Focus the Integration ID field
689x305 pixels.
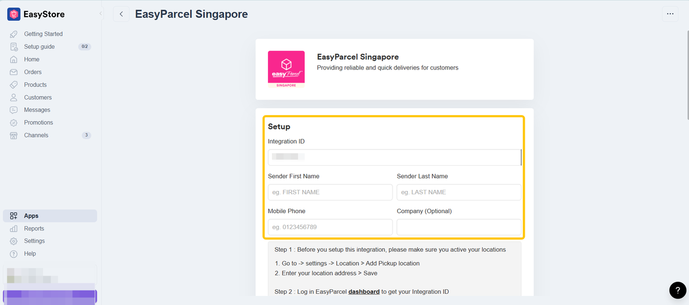395,157
